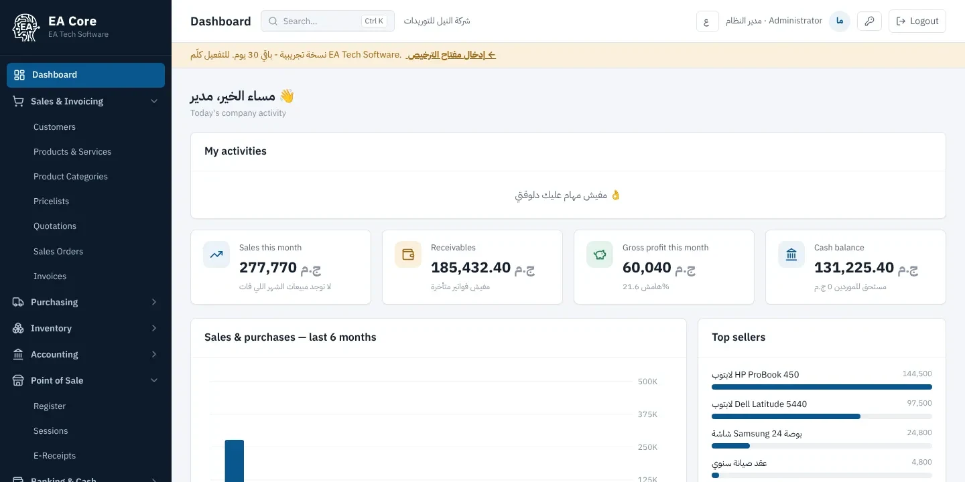965x482 pixels.
Task: Click the Logout button
Action: 917,21
